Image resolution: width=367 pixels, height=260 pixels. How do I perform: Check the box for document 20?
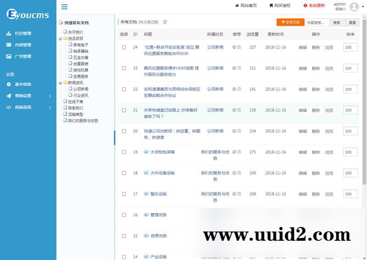pos(124,131)
